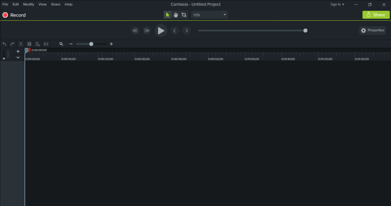Expand track options chevron under add track

[x=18, y=57]
